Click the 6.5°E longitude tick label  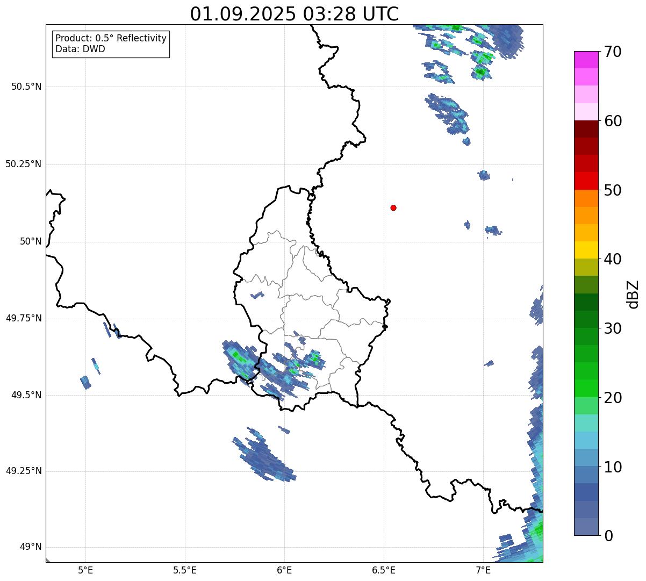tap(384, 571)
